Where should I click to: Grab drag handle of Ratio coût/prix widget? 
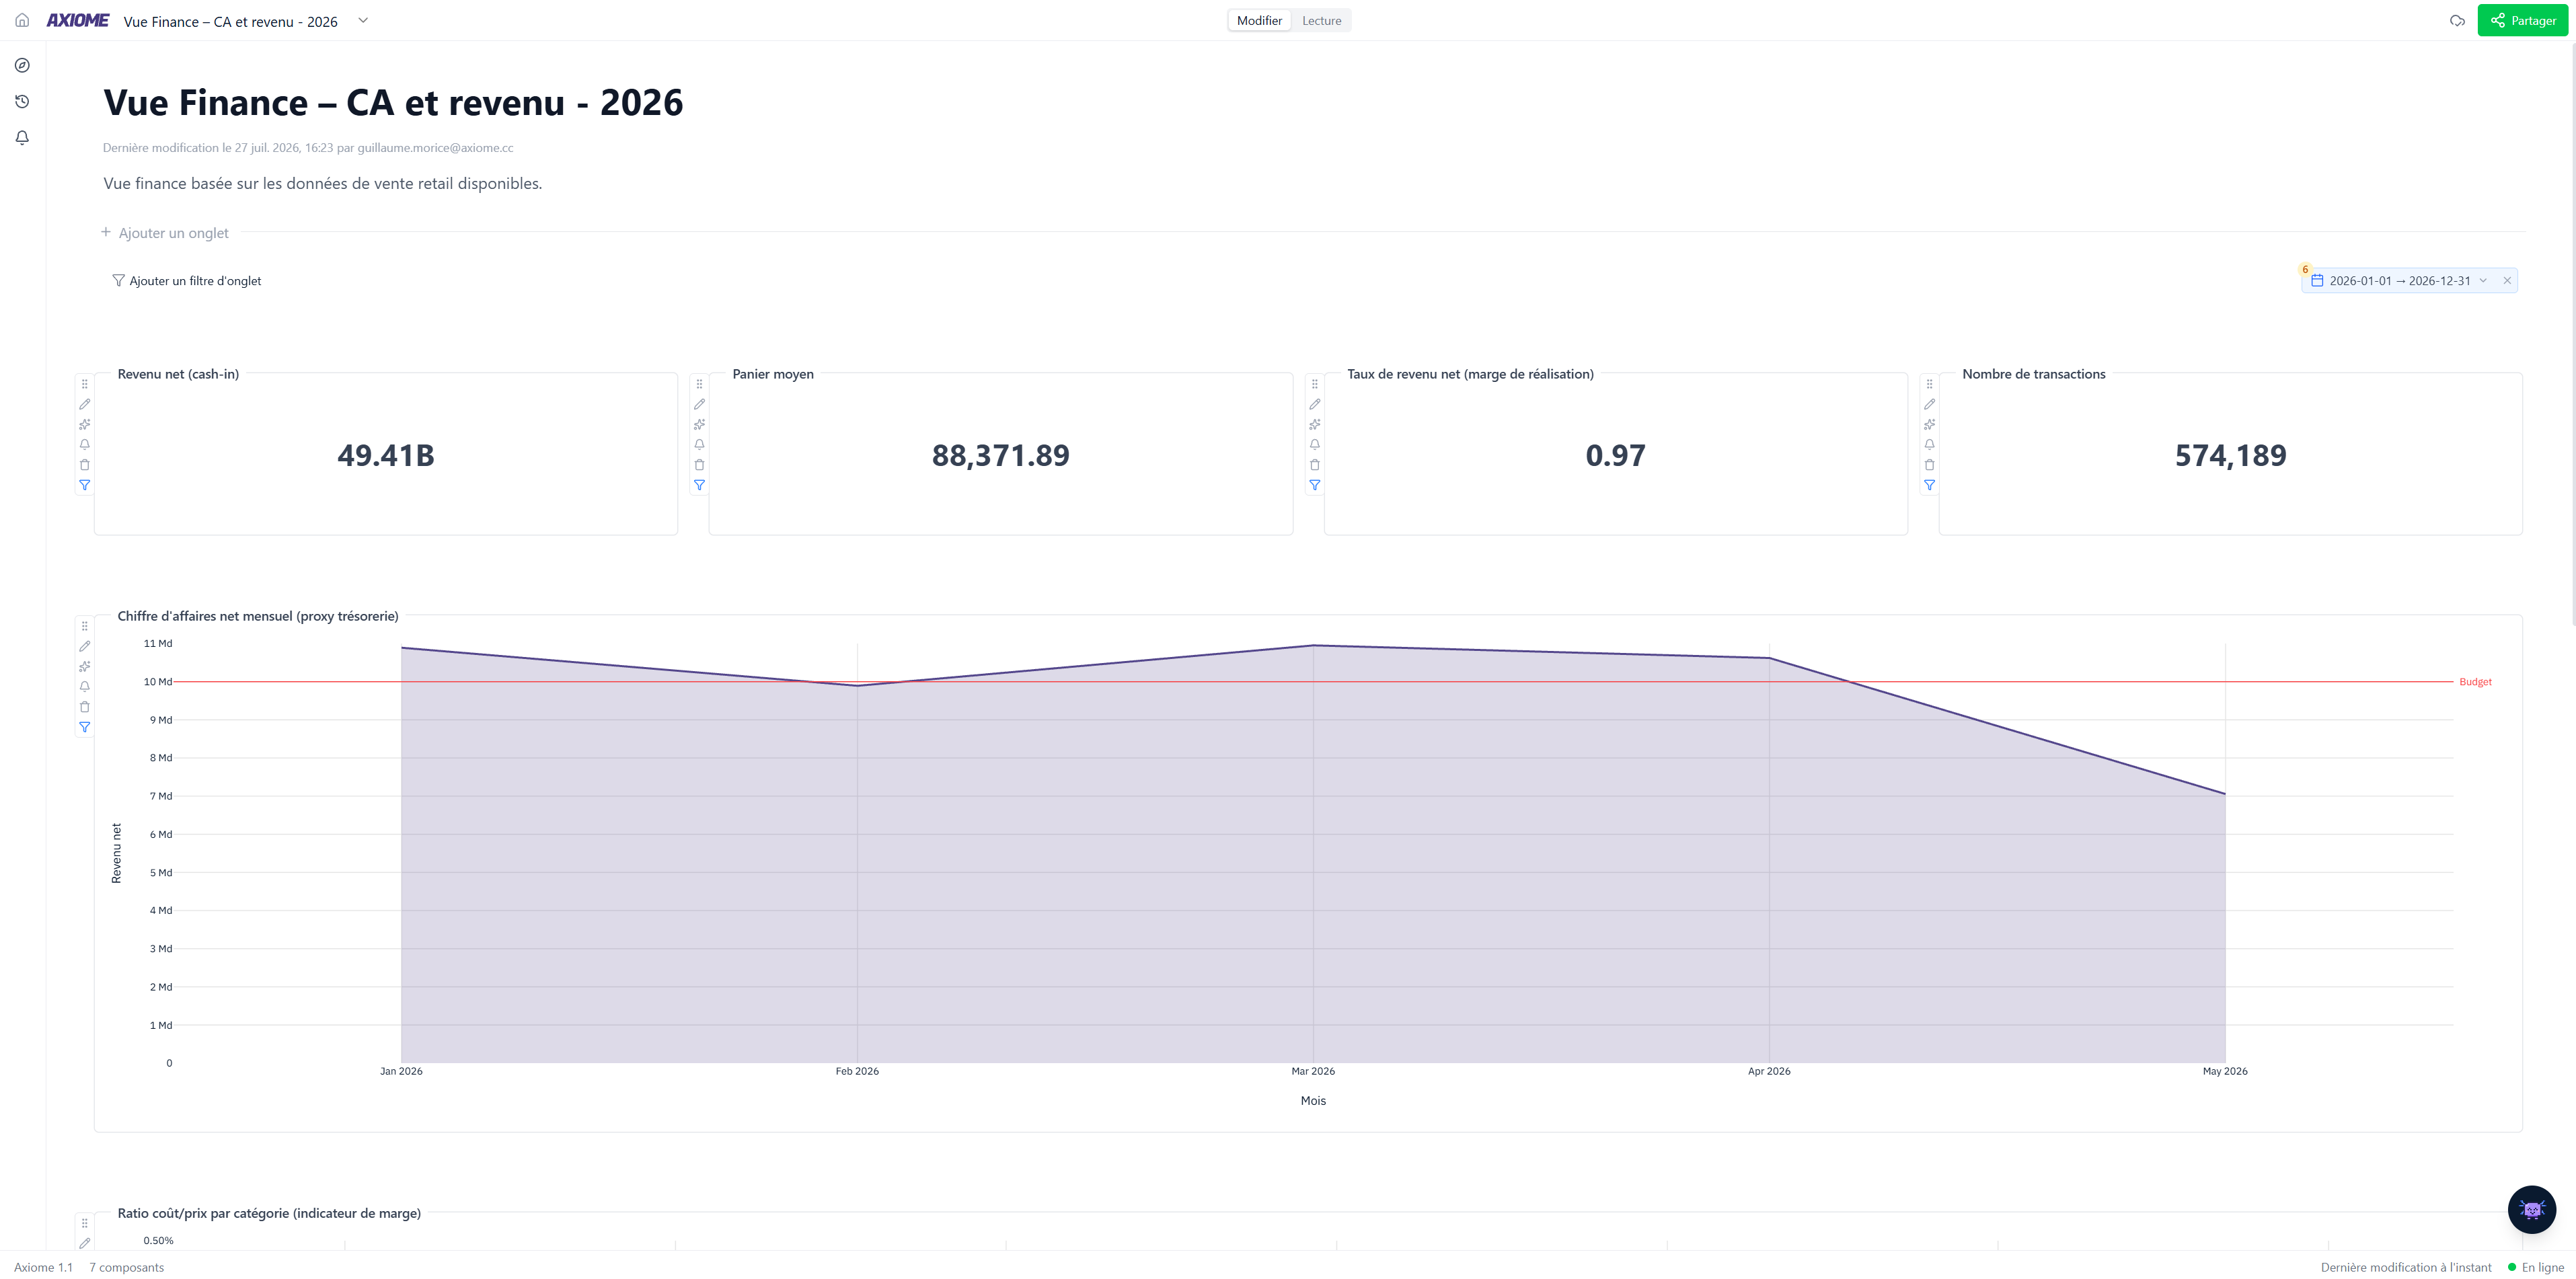pyautogui.click(x=84, y=1223)
